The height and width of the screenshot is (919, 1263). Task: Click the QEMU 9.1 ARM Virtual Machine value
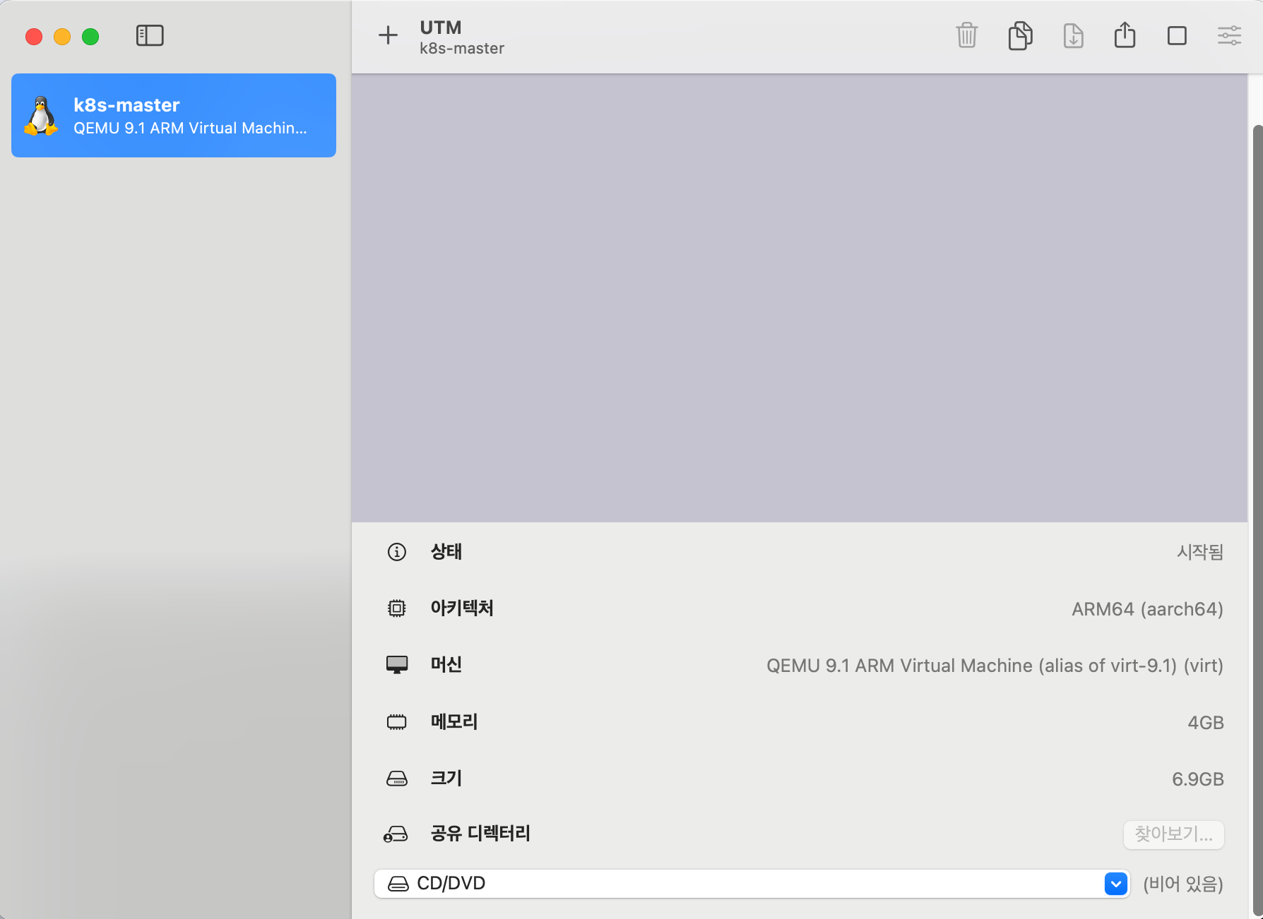tap(995, 666)
